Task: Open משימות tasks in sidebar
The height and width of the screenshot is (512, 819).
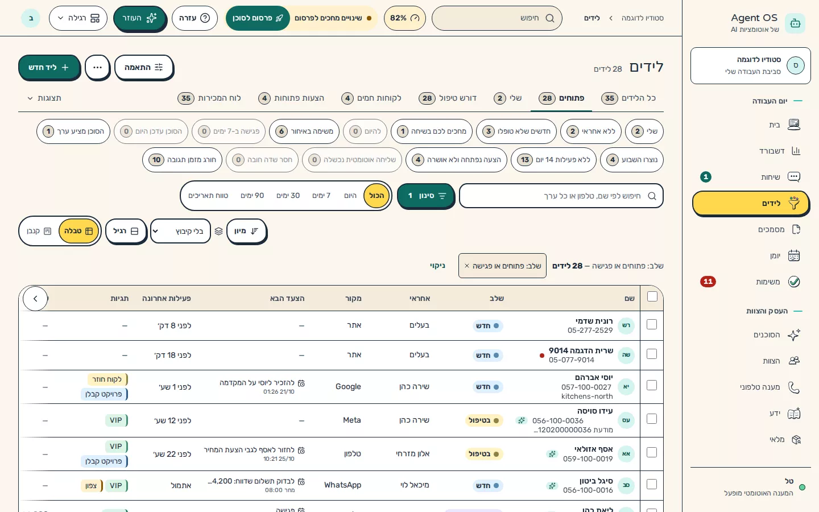Action: coord(751,282)
